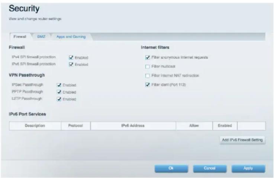This screenshot has height=178, width=274.
Task: Click the Protocol column header
Action: pos(76,126)
